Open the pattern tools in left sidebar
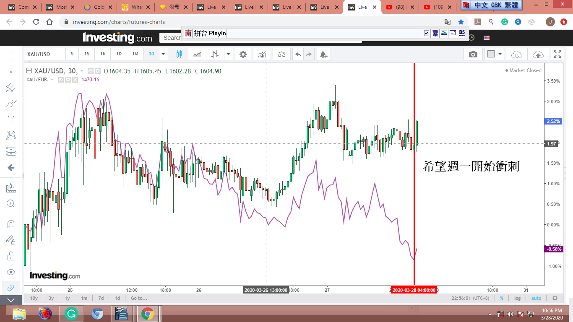Screen dimensions: 573x322 11,135
